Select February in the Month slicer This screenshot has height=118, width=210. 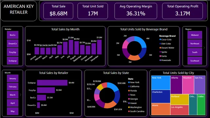coord(12,87)
